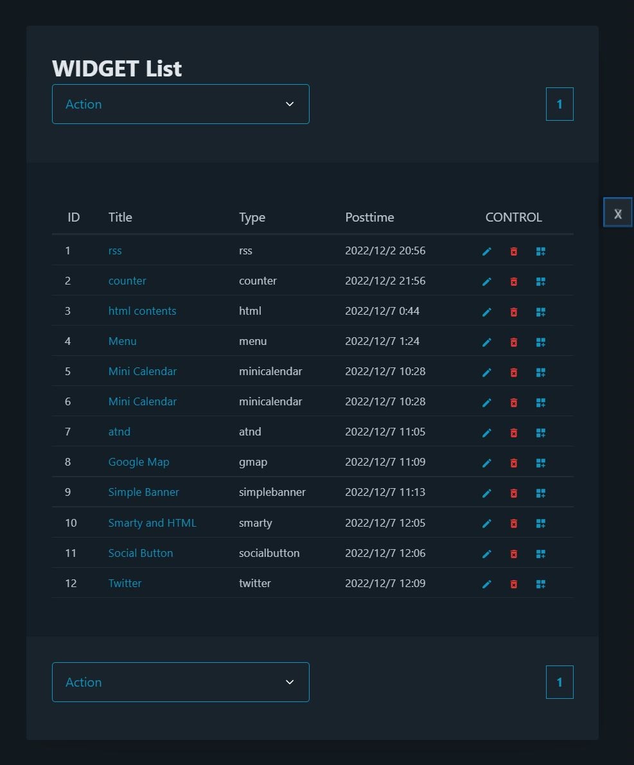The height and width of the screenshot is (765, 634).
Task: Click the bottom page 1 pagination button
Action: (559, 682)
